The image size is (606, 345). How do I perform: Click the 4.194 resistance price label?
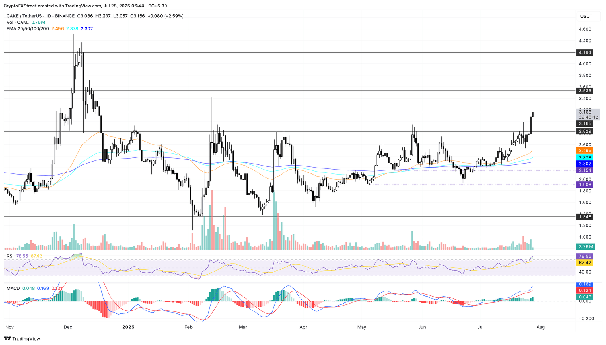[585, 52]
